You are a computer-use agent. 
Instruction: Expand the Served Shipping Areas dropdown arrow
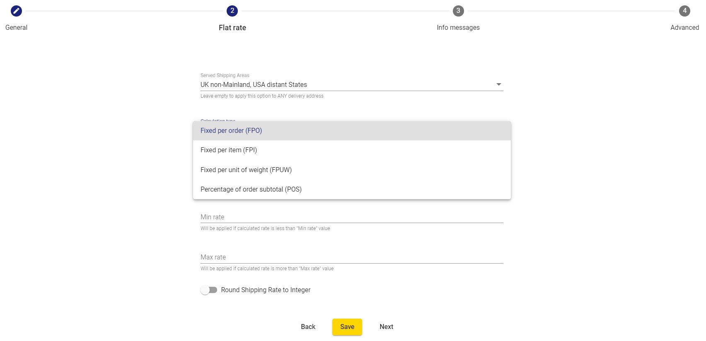click(499, 84)
